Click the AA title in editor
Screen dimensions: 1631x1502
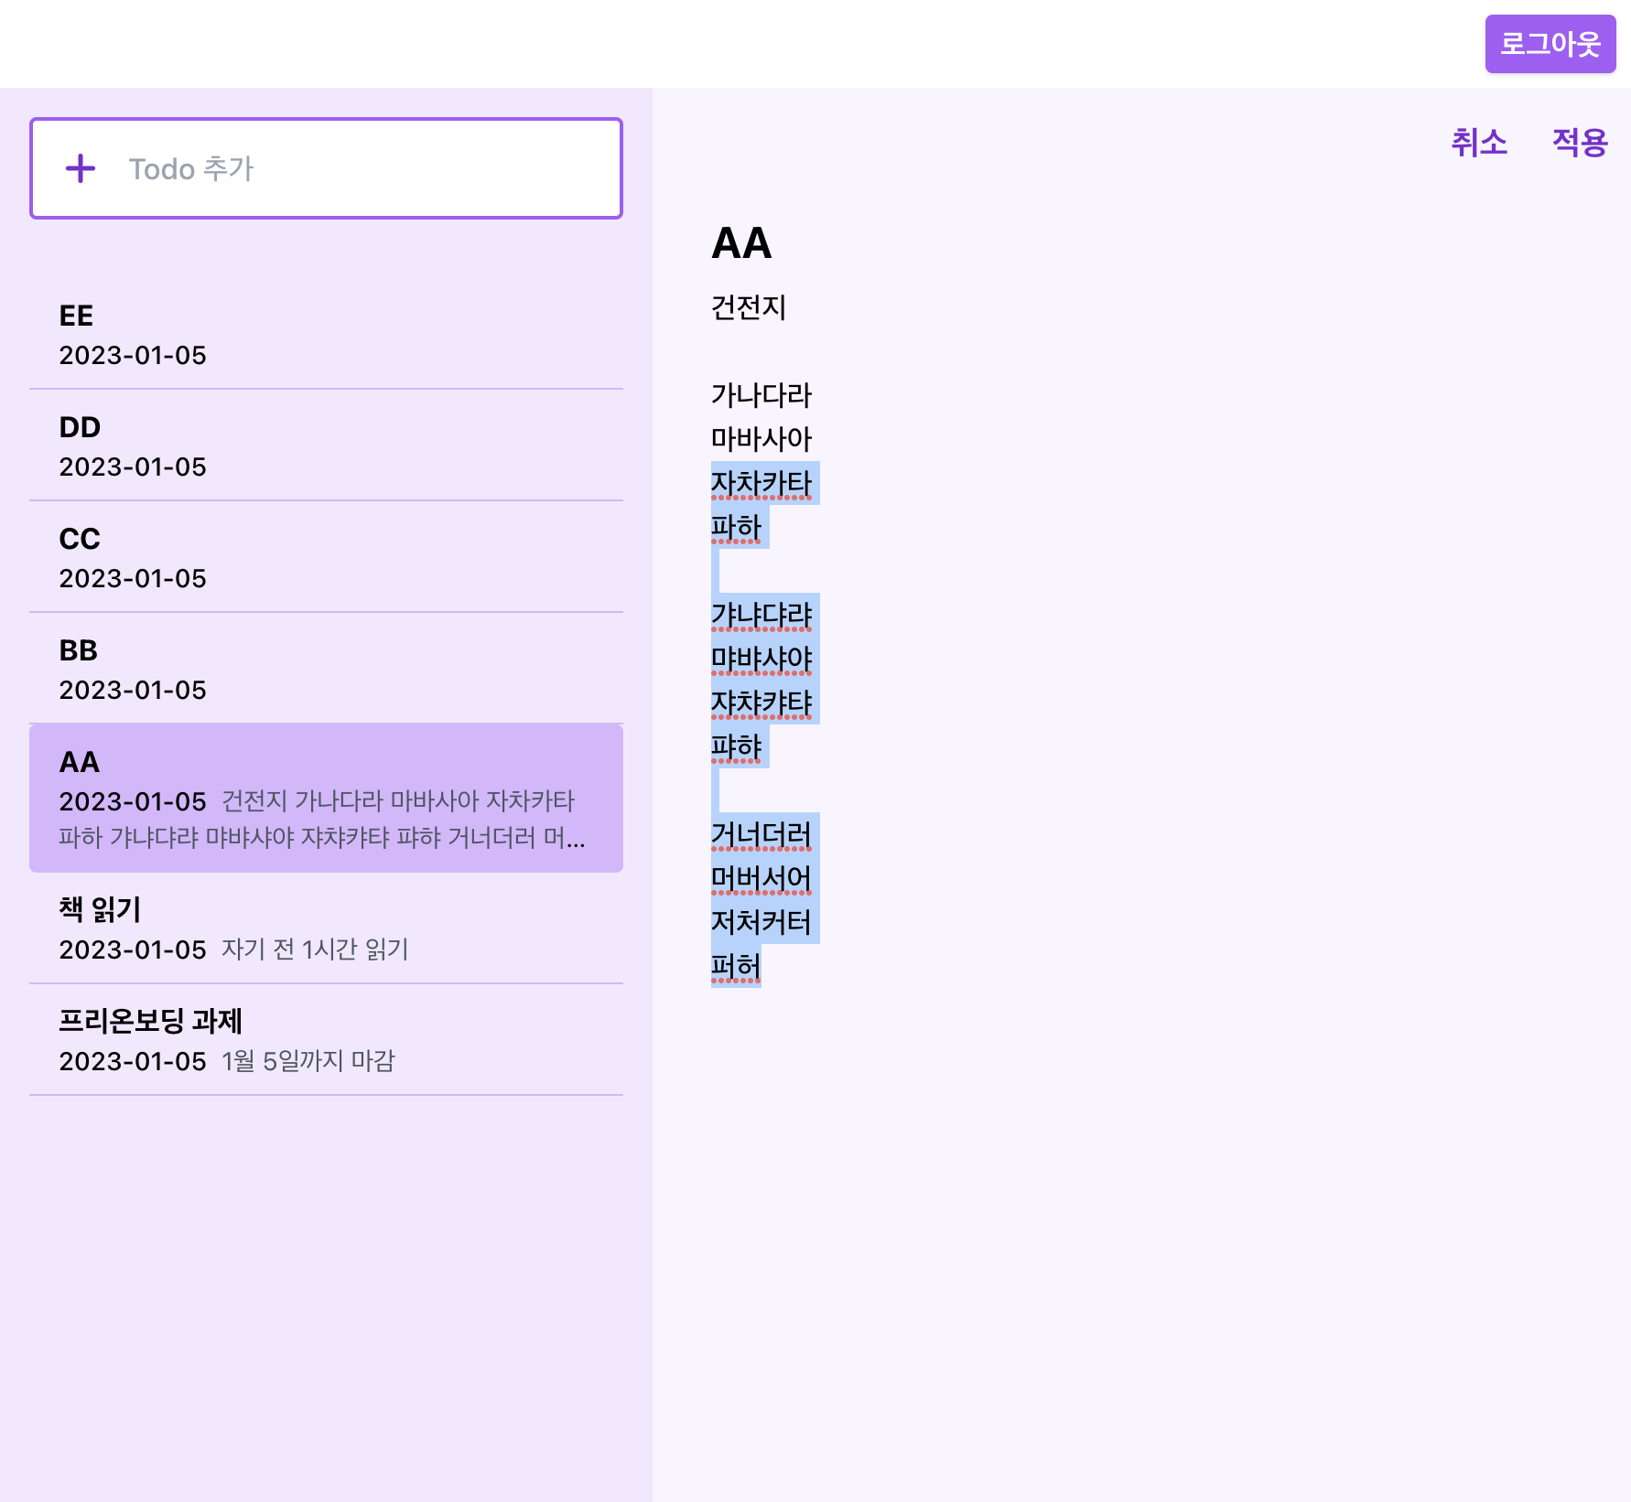click(x=741, y=243)
